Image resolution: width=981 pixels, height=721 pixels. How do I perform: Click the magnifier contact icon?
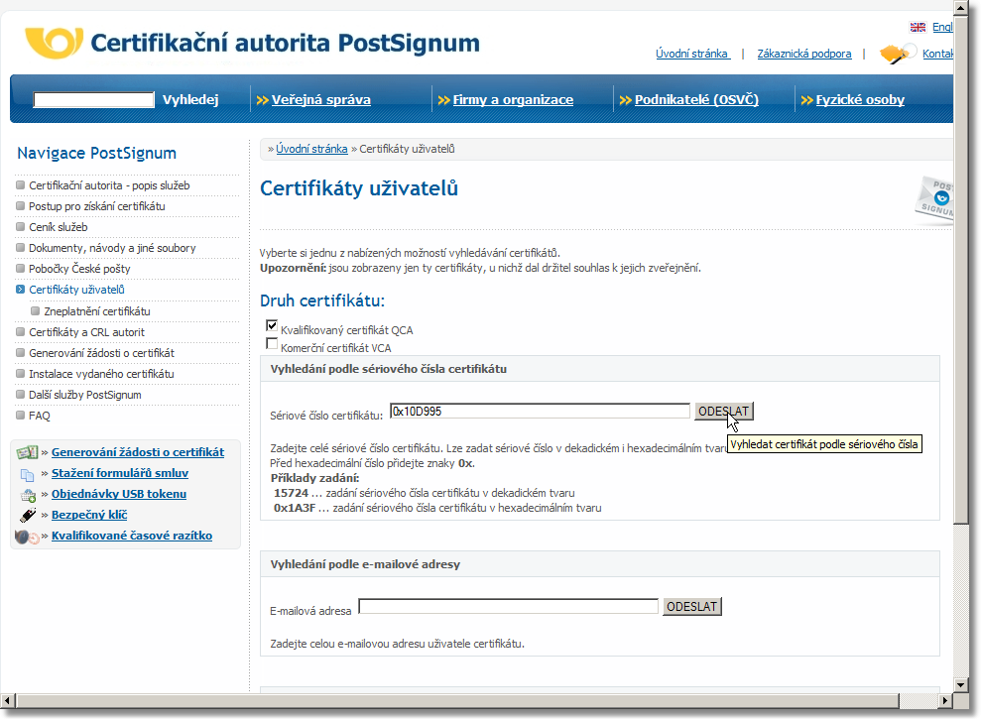tap(897, 54)
